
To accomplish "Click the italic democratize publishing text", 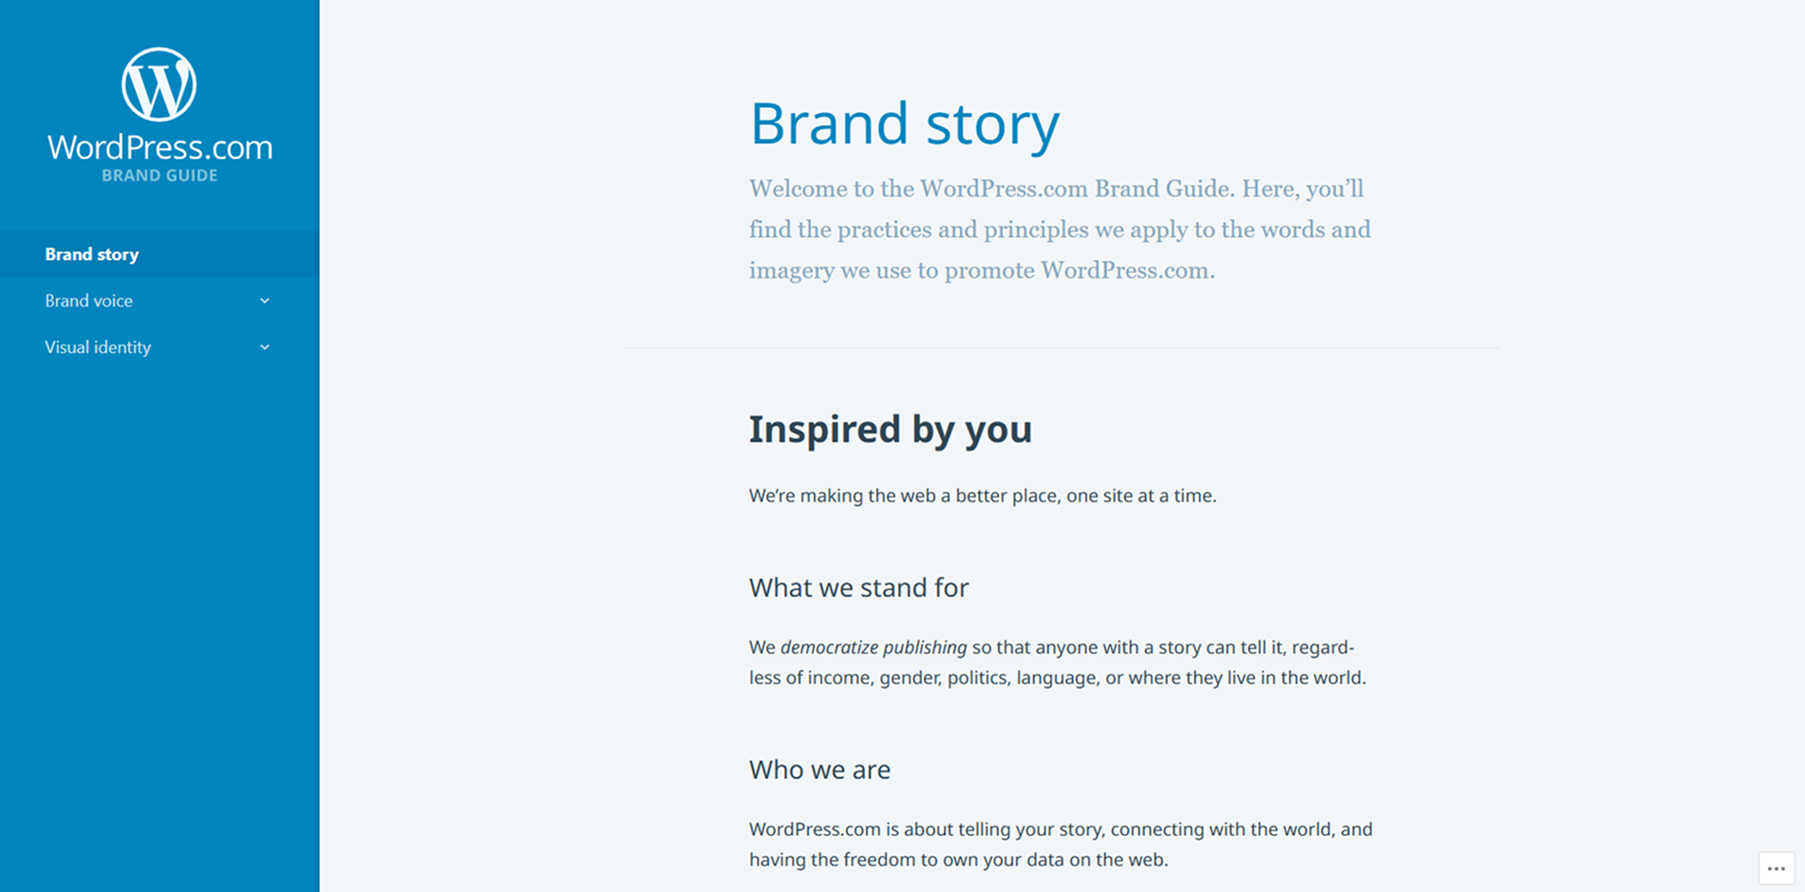I will coord(874,647).
